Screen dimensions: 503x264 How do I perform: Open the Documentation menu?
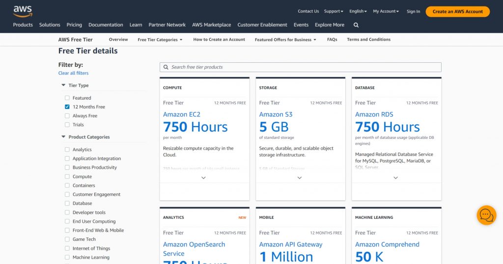(106, 25)
